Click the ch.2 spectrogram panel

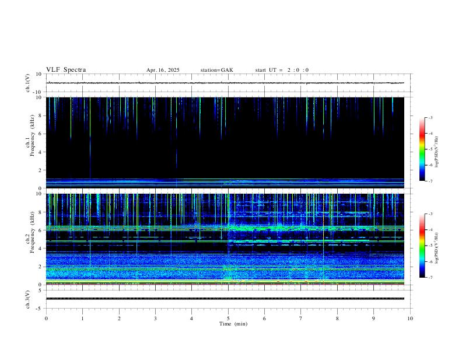225,239
